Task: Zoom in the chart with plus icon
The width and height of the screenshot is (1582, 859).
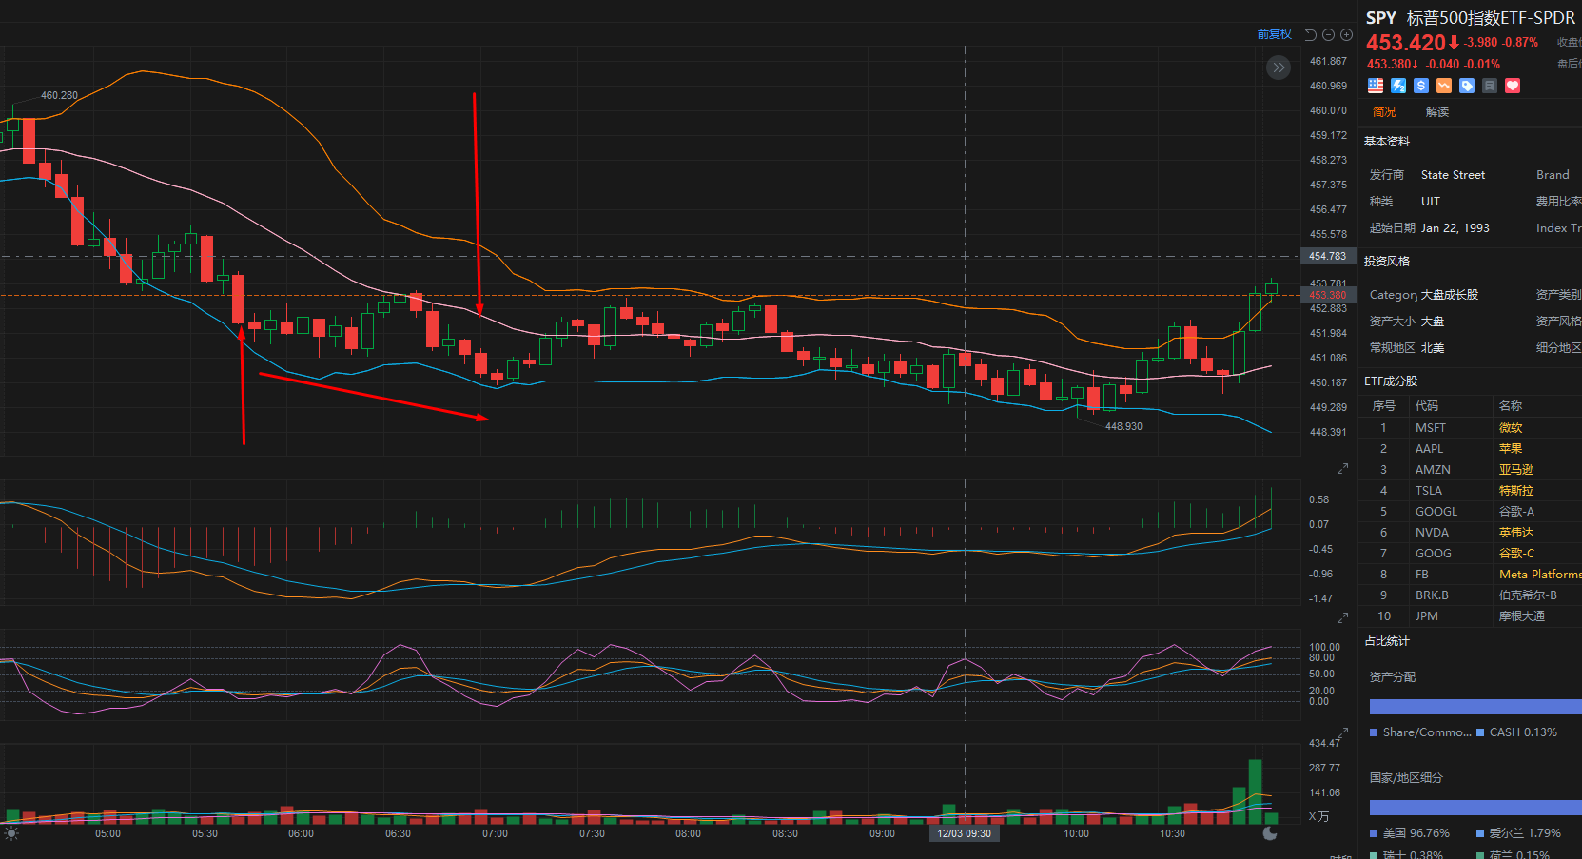Action: pos(1346,34)
